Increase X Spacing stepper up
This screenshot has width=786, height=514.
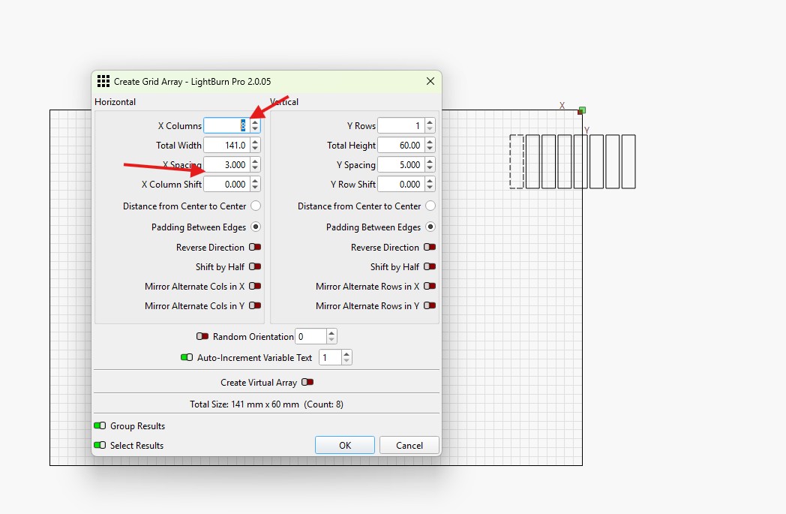255,161
